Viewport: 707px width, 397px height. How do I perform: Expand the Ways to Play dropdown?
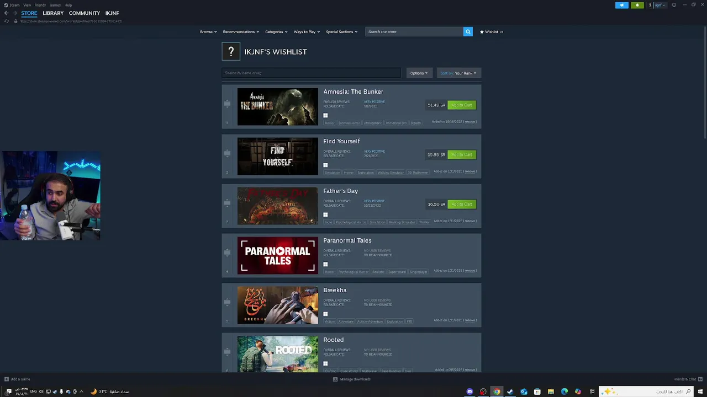pyautogui.click(x=307, y=31)
